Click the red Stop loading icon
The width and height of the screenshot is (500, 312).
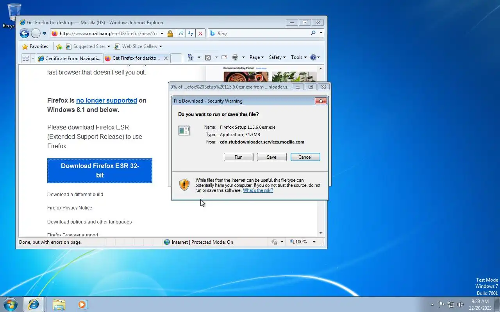click(x=200, y=34)
